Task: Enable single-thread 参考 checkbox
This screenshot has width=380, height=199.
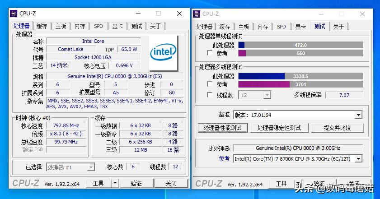Action: tap(210, 53)
